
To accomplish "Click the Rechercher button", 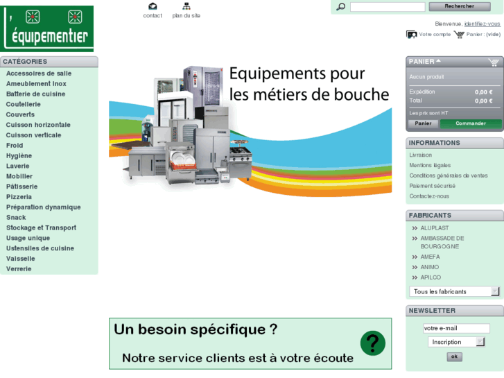I will 460,6.
